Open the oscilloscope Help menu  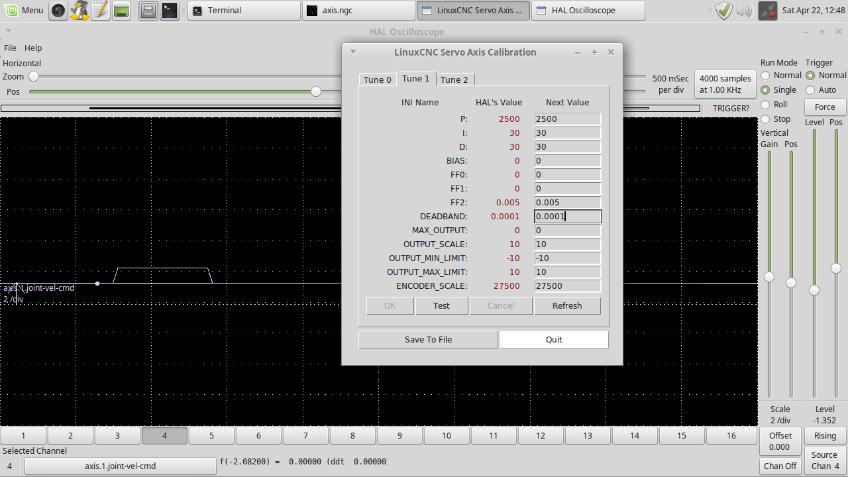33,48
